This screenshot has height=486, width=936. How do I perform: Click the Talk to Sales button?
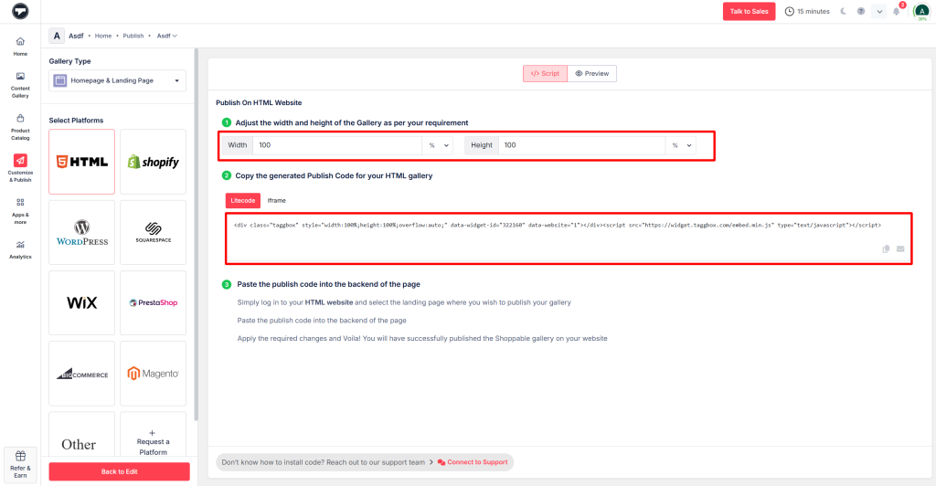[x=749, y=11]
